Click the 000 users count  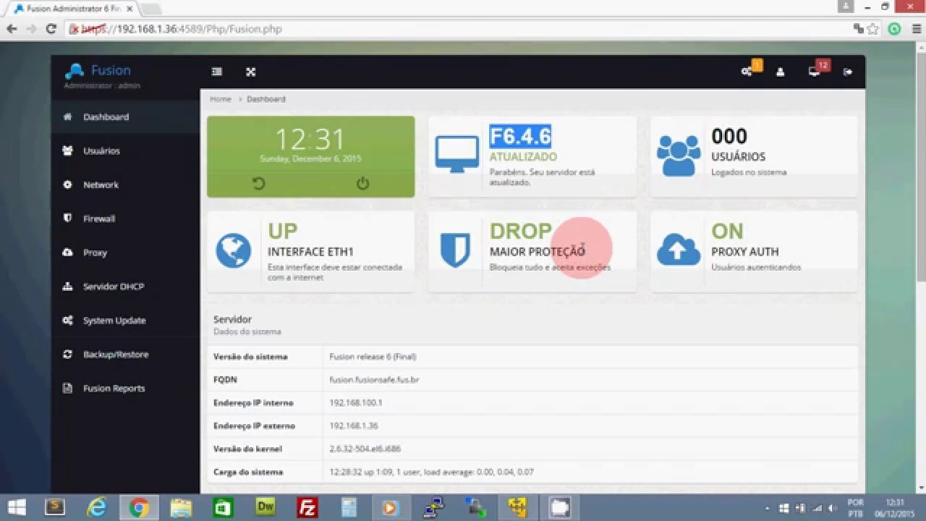point(729,136)
